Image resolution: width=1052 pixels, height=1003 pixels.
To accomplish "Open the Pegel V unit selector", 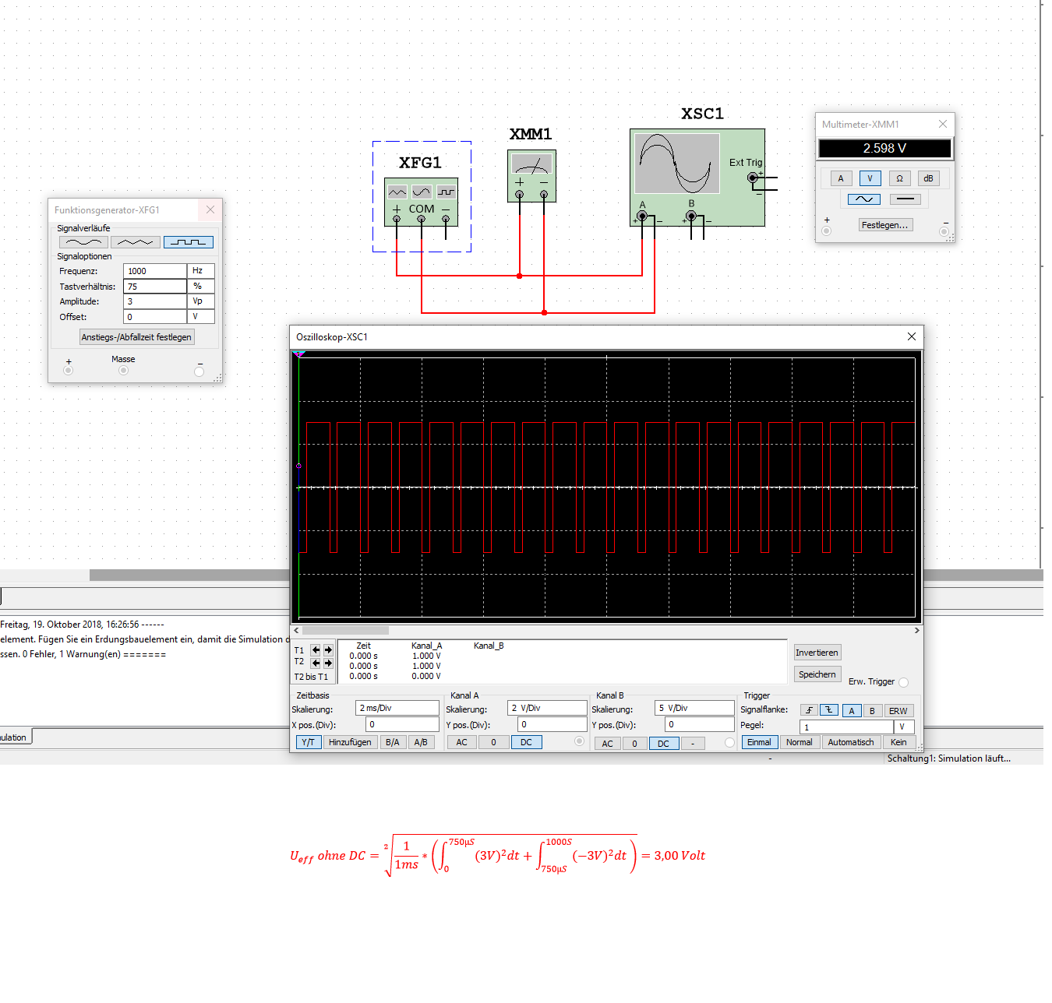I will tap(904, 727).
